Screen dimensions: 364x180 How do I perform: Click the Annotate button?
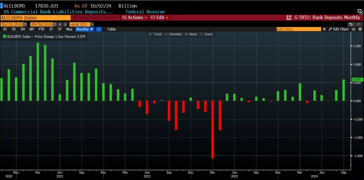point(173,34)
